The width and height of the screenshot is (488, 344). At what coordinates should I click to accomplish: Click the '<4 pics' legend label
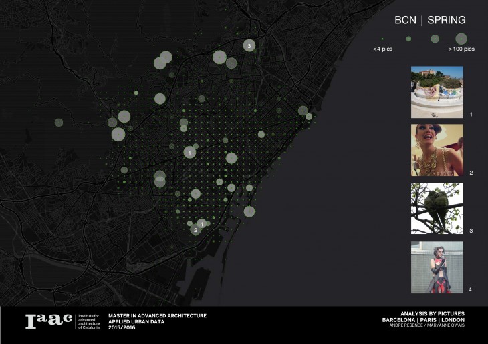(384, 49)
